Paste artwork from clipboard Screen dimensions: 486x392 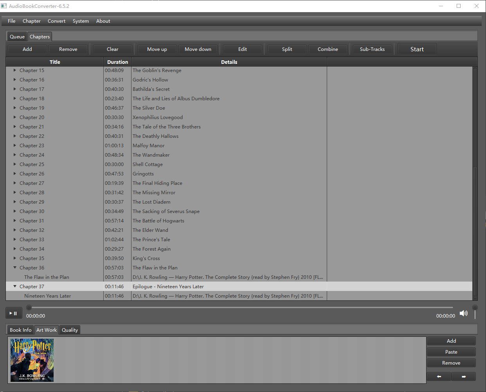451,352
